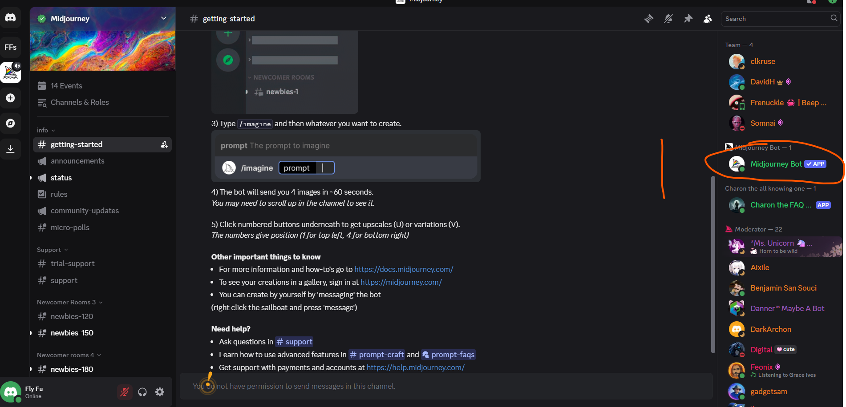Collapse the info channel category
The width and height of the screenshot is (846, 407).
(x=46, y=130)
